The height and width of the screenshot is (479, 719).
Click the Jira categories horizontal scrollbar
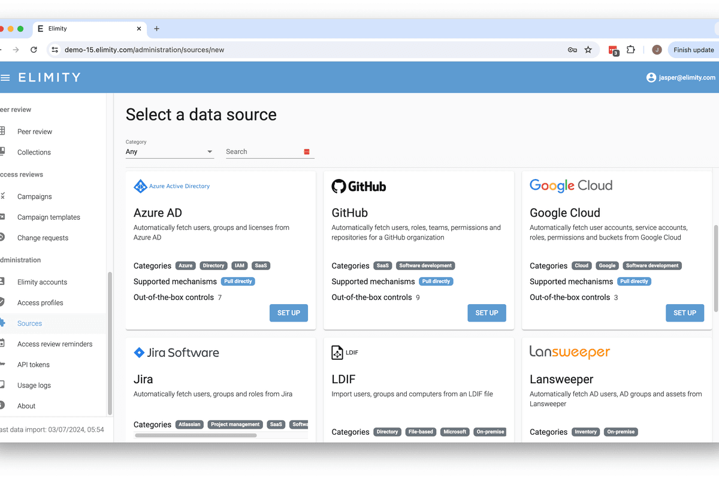(196, 435)
